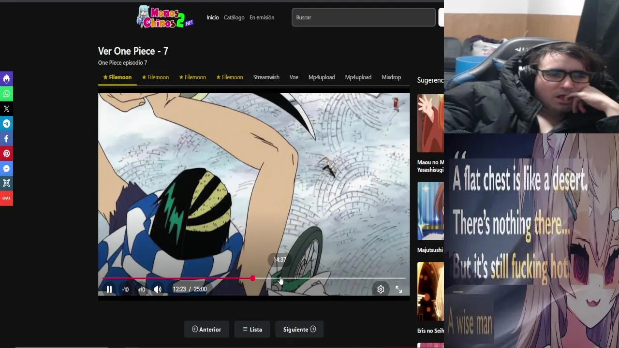
Task: Select the first Filemoon server tab
Action: (118, 77)
